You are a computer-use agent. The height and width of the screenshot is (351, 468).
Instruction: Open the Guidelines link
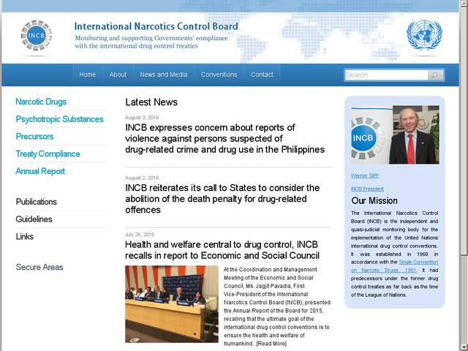point(34,219)
